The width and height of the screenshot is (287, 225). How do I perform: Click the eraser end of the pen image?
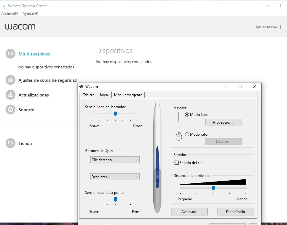coord(158,104)
